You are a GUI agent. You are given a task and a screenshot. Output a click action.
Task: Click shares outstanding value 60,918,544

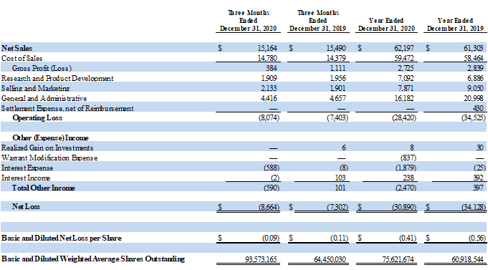(x=467, y=259)
